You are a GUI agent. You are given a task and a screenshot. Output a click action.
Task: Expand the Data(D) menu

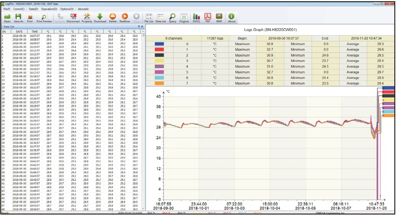33,9
